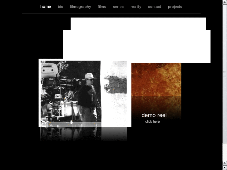
Task: Open the reality section
Action: tap(136, 7)
